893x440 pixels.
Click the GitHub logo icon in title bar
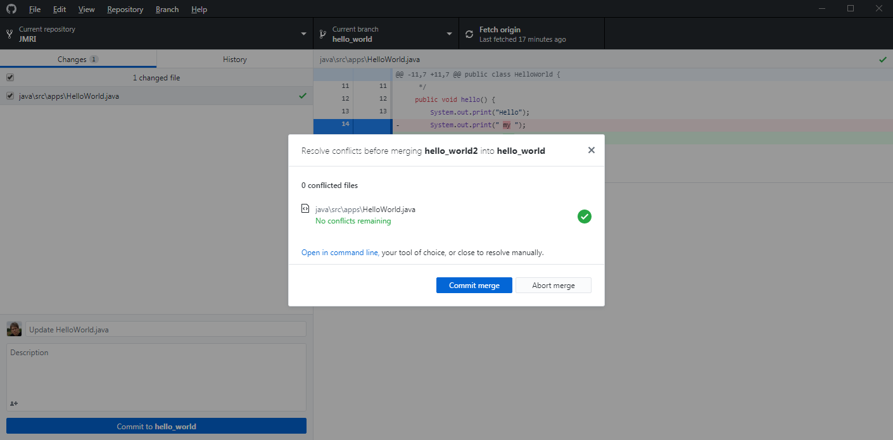(11, 9)
